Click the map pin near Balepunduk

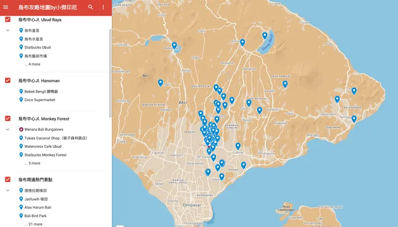click(x=337, y=99)
